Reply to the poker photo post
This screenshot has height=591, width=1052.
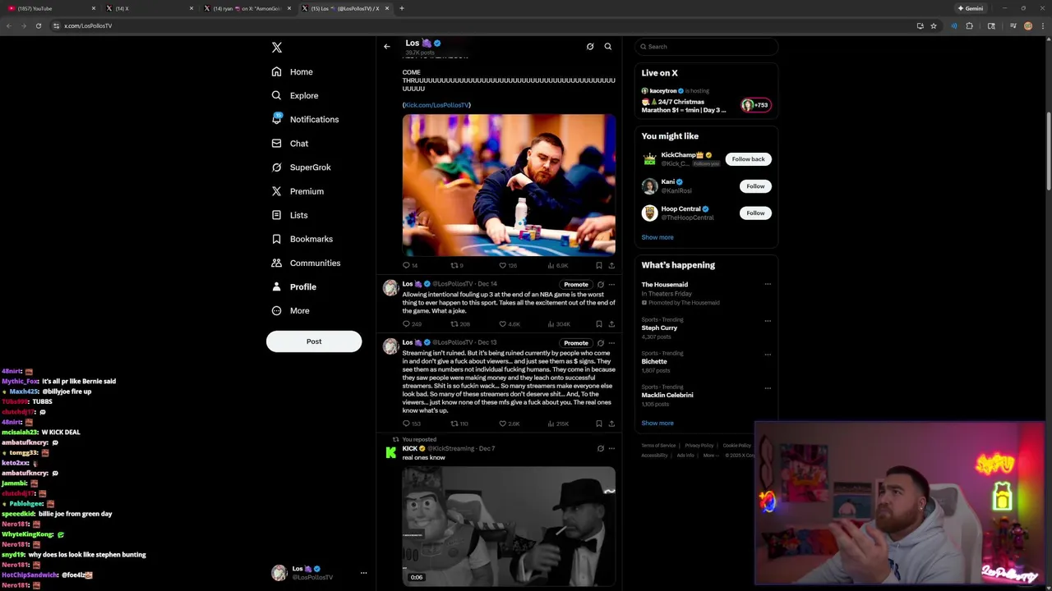pyautogui.click(x=410, y=266)
